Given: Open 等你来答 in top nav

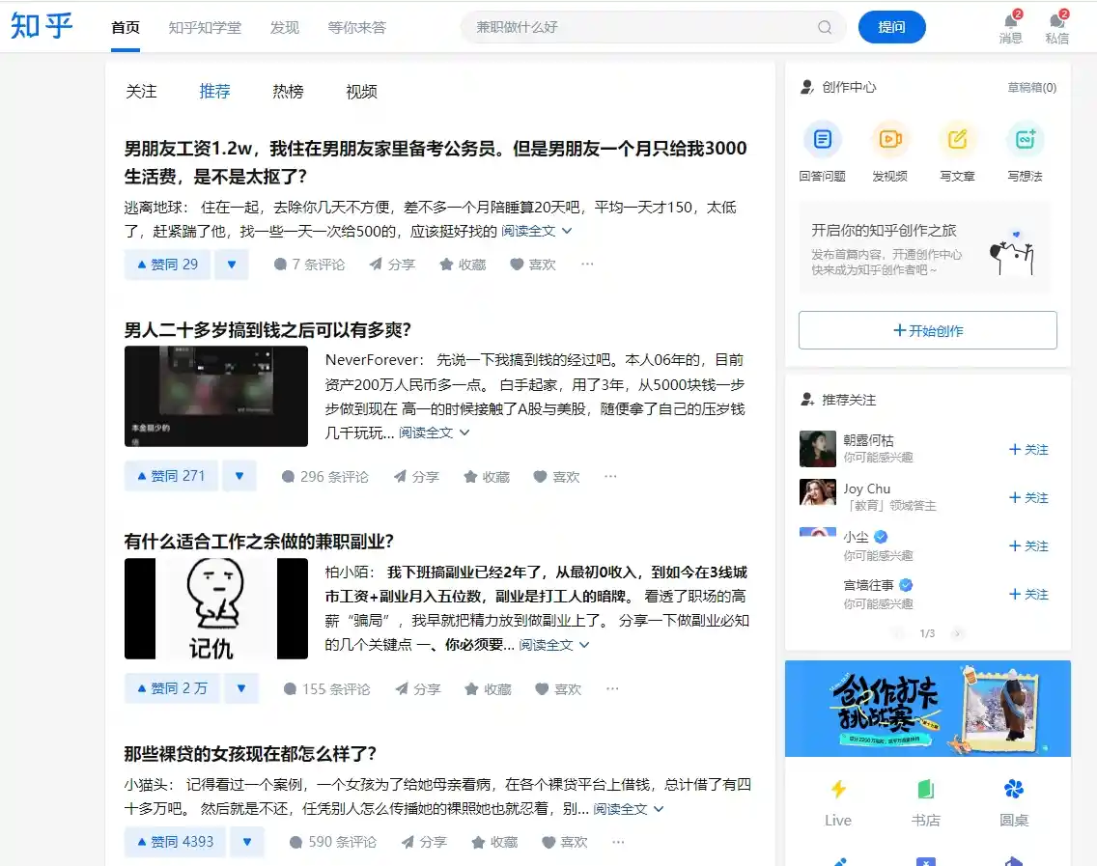Looking at the screenshot, I should [x=356, y=27].
